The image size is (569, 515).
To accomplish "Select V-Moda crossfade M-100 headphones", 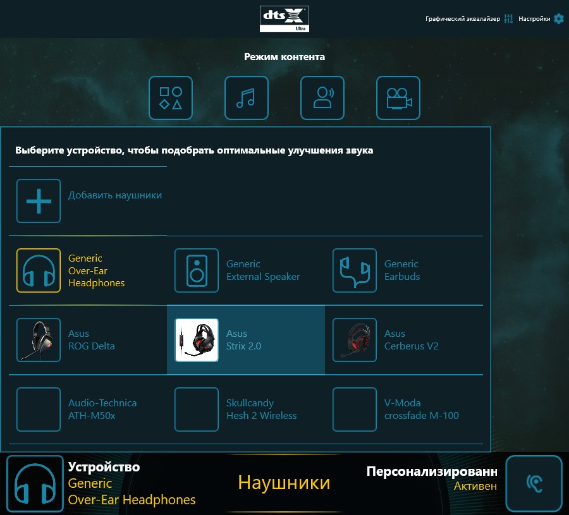I will click(x=355, y=409).
